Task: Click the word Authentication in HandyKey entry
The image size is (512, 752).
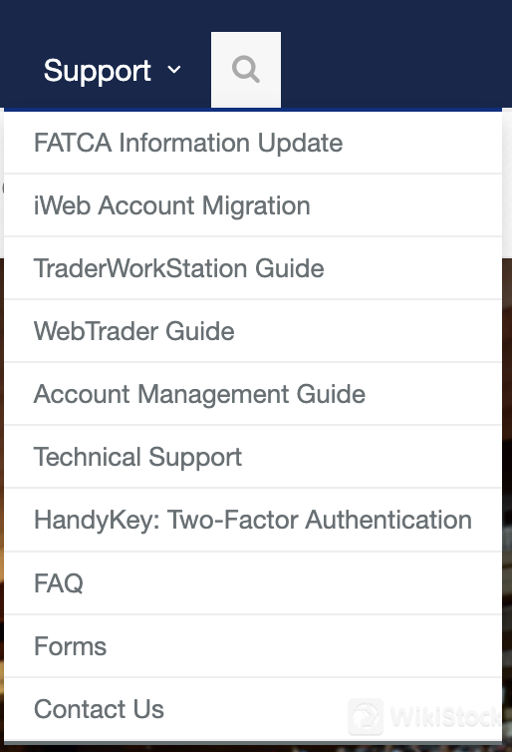Action: point(388,520)
